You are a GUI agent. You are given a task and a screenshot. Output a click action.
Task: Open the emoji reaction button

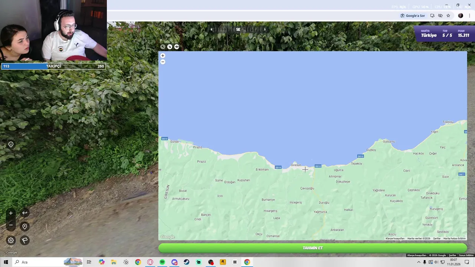pyautogui.click(x=11, y=145)
